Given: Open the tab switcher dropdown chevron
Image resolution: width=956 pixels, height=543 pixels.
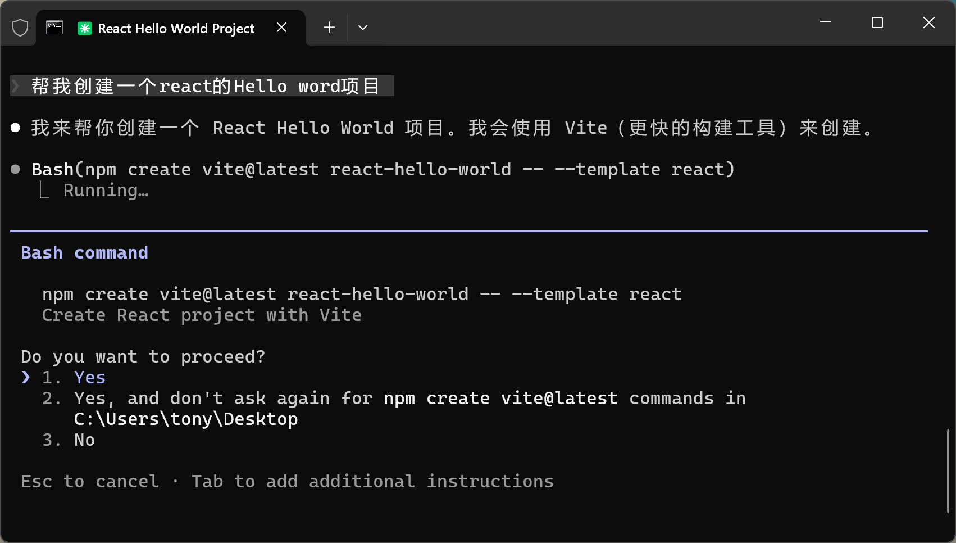Looking at the screenshot, I should click(362, 27).
